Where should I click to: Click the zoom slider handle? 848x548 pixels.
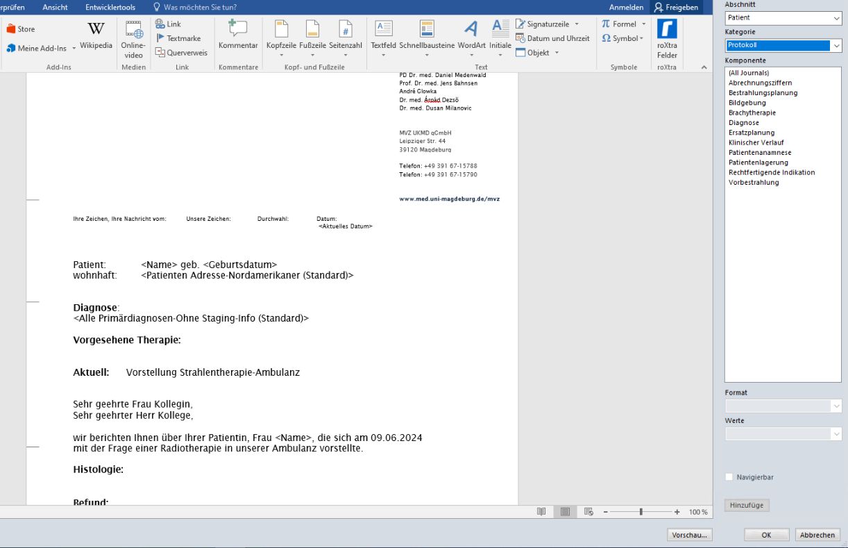point(641,512)
